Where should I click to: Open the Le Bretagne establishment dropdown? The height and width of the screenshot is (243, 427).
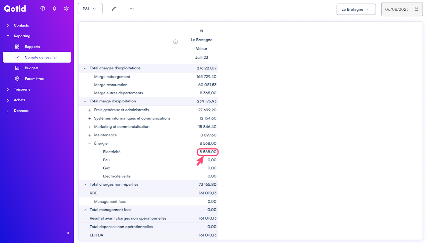pyautogui.click(x=356, y=9)
